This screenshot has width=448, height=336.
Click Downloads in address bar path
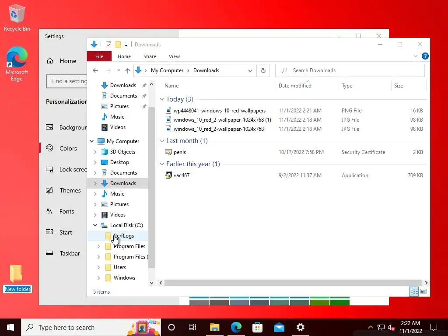(206, 70)
